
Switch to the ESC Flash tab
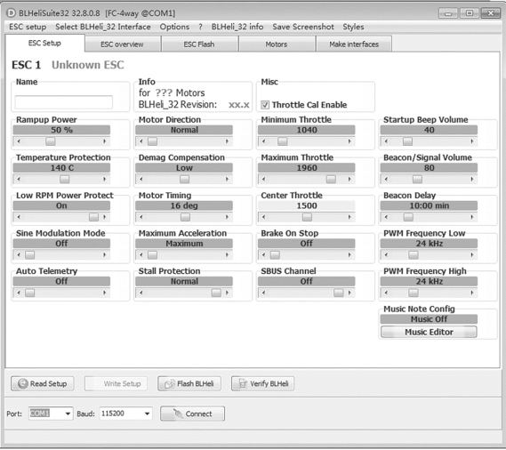click(x=199, y=44)
